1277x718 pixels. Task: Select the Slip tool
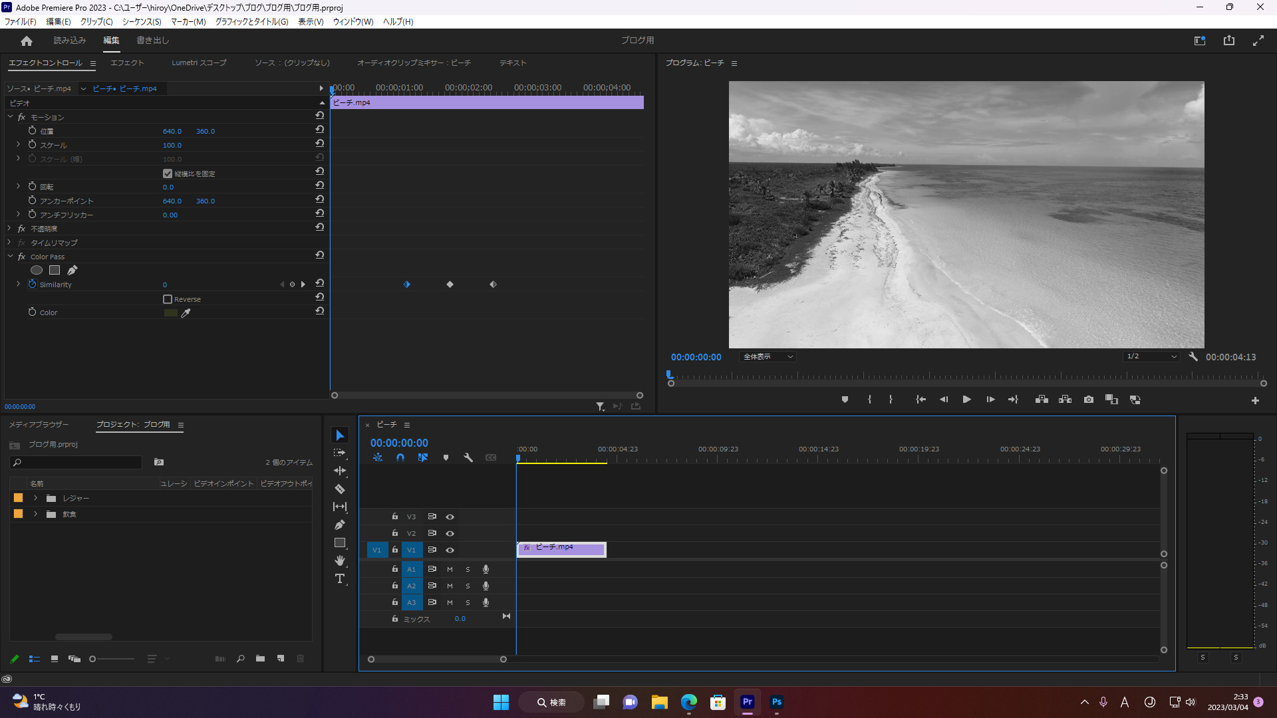(340, 507)
